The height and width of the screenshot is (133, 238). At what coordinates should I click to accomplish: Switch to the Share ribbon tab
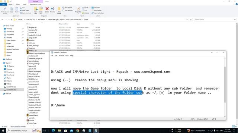click(x=17, y=4)
